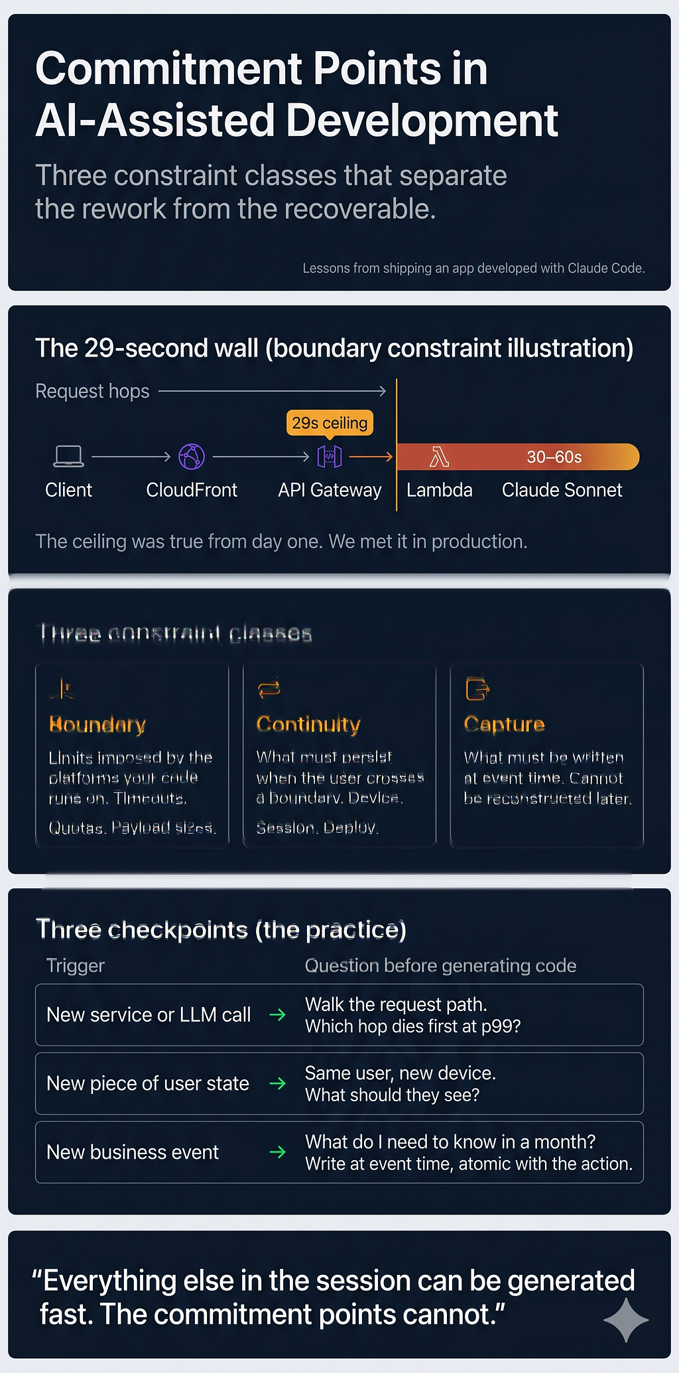679x1373 pixels.
Task: Click the Capture constraint card heading
Action: pyautogui.click(x=504, y=724)
